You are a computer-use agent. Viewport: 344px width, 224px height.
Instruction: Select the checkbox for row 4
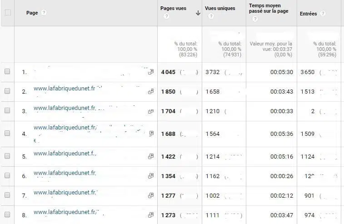click(x=7, y=133)
